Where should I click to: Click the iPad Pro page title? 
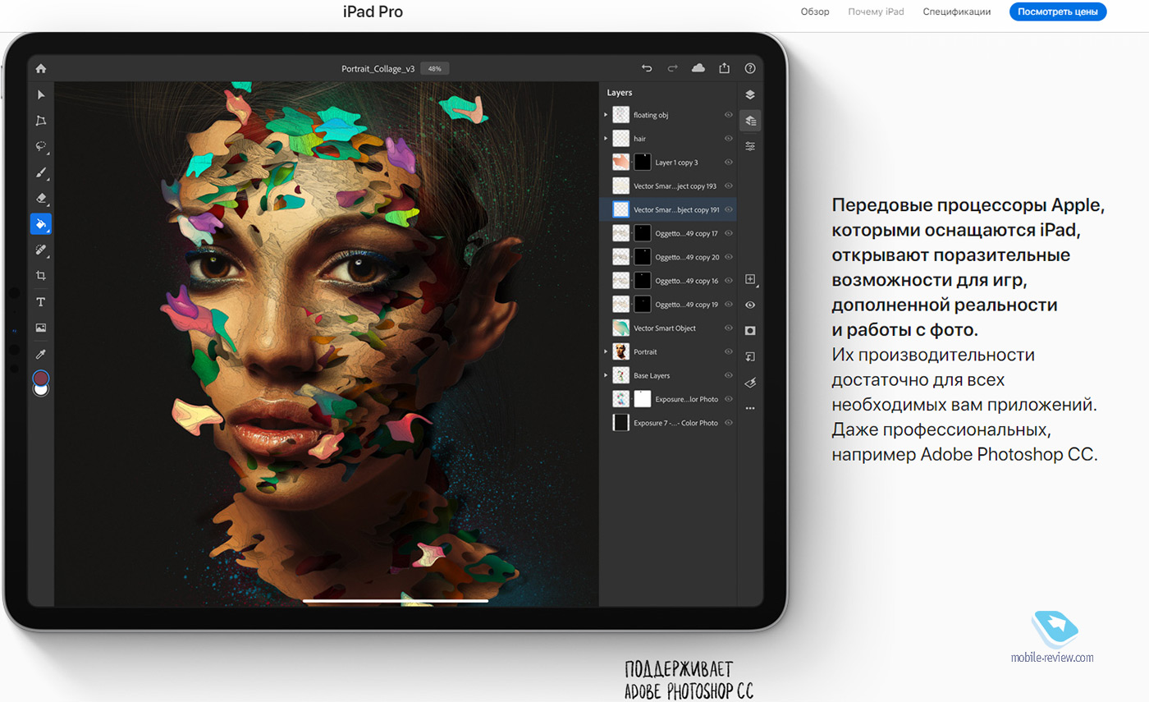click(x=373, y=11)
